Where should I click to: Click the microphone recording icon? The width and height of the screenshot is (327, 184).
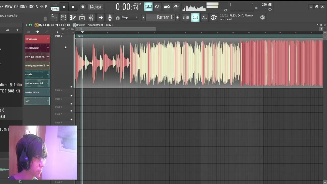[x=110, y=17]
